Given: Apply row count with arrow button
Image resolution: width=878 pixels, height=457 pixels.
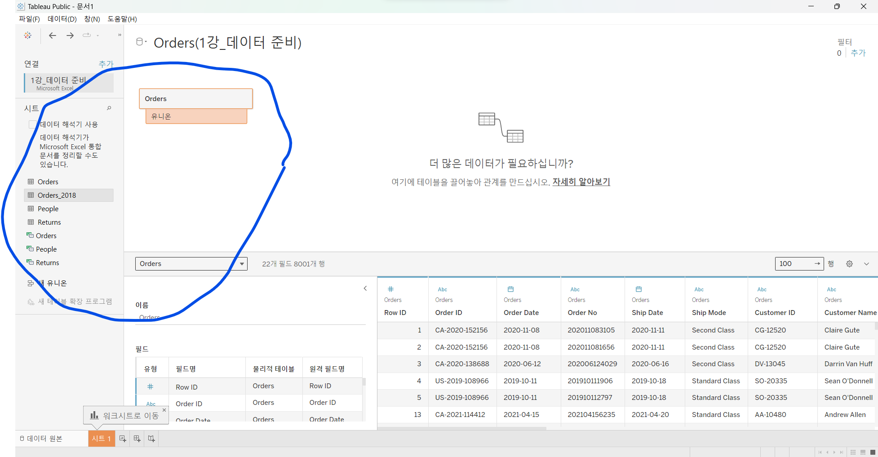Looking at the screenshot, I should [817, 264].
